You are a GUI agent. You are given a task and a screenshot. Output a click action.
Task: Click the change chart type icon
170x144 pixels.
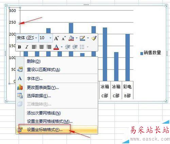point(20,87)
